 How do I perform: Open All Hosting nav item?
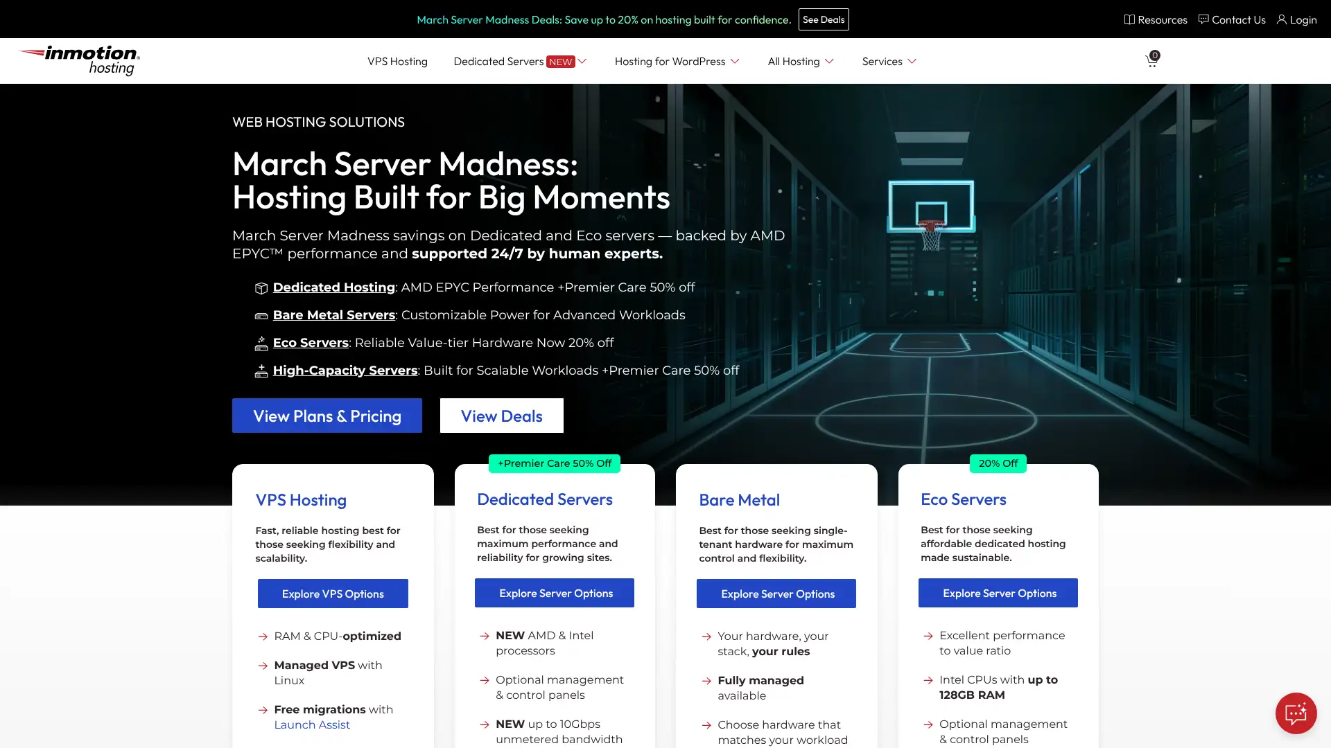(794, 61)
